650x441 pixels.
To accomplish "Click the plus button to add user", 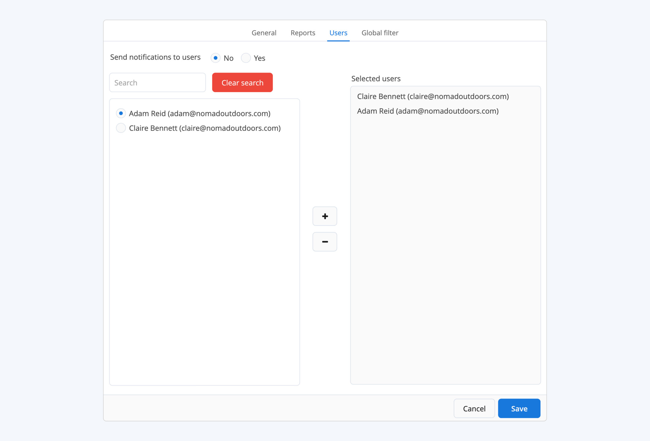I will click(325, 216).
